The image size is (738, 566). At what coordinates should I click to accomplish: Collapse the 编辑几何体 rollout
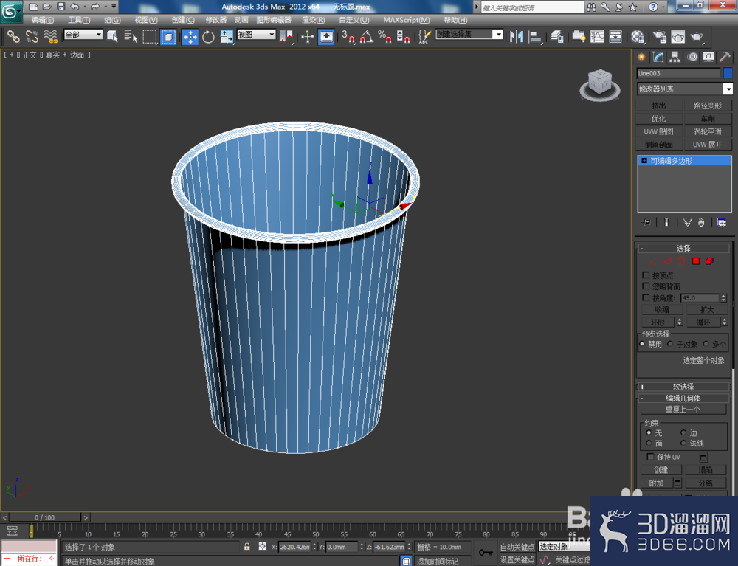[683, 398]
